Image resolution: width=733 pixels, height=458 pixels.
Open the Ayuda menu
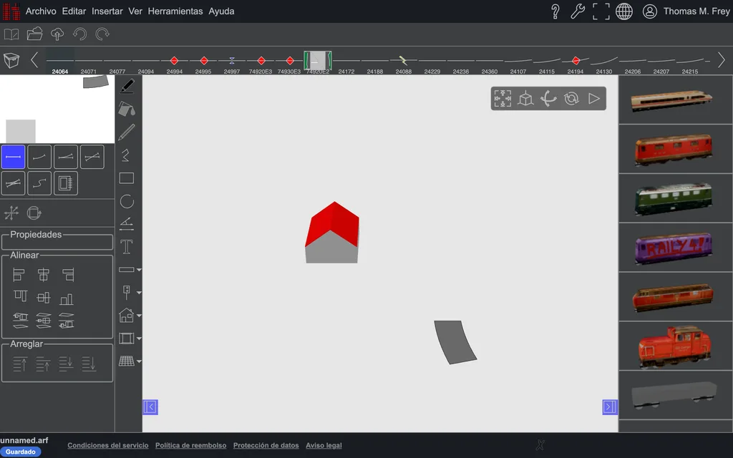point(221,11)
